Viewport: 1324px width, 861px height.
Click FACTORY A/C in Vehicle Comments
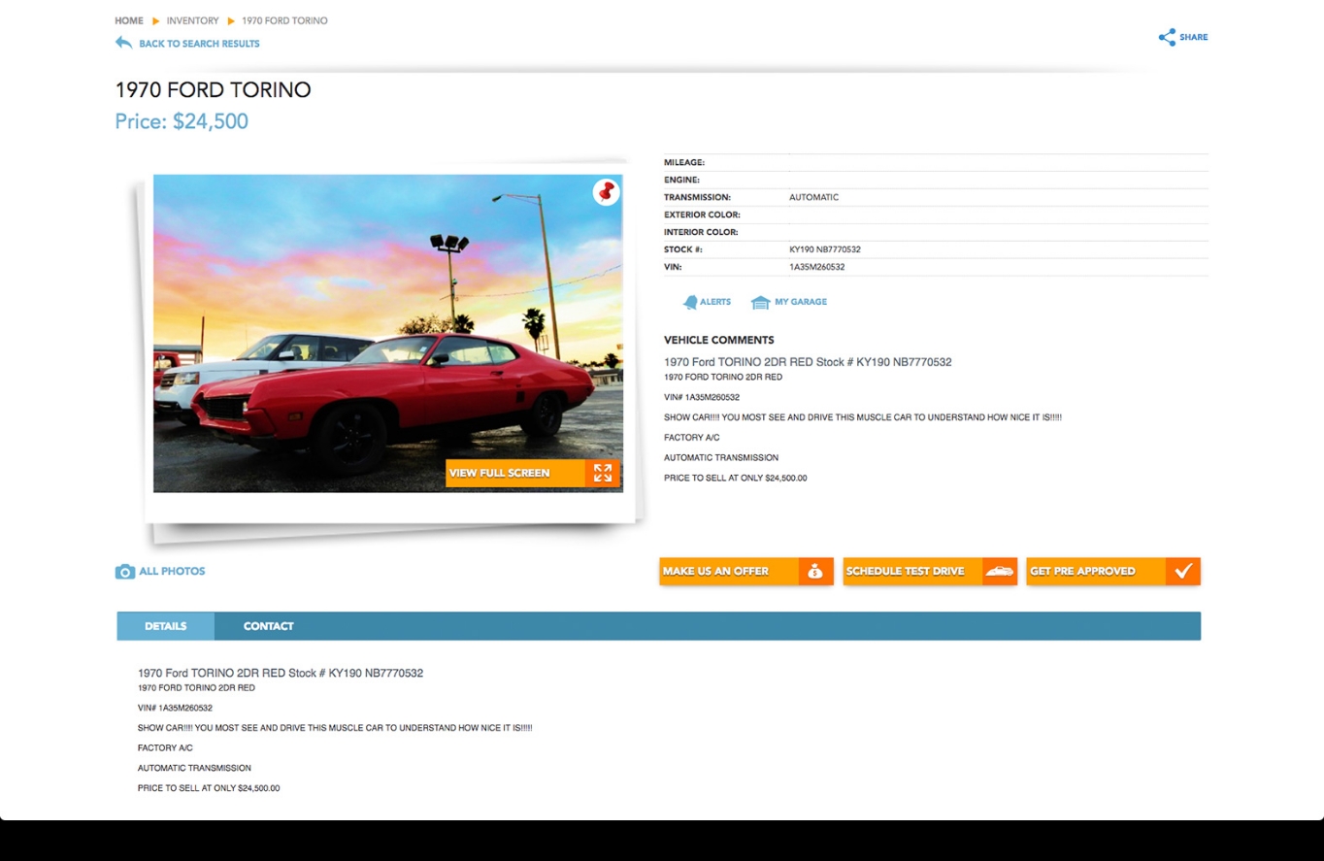pyautogui.click(x=691, y=438)
